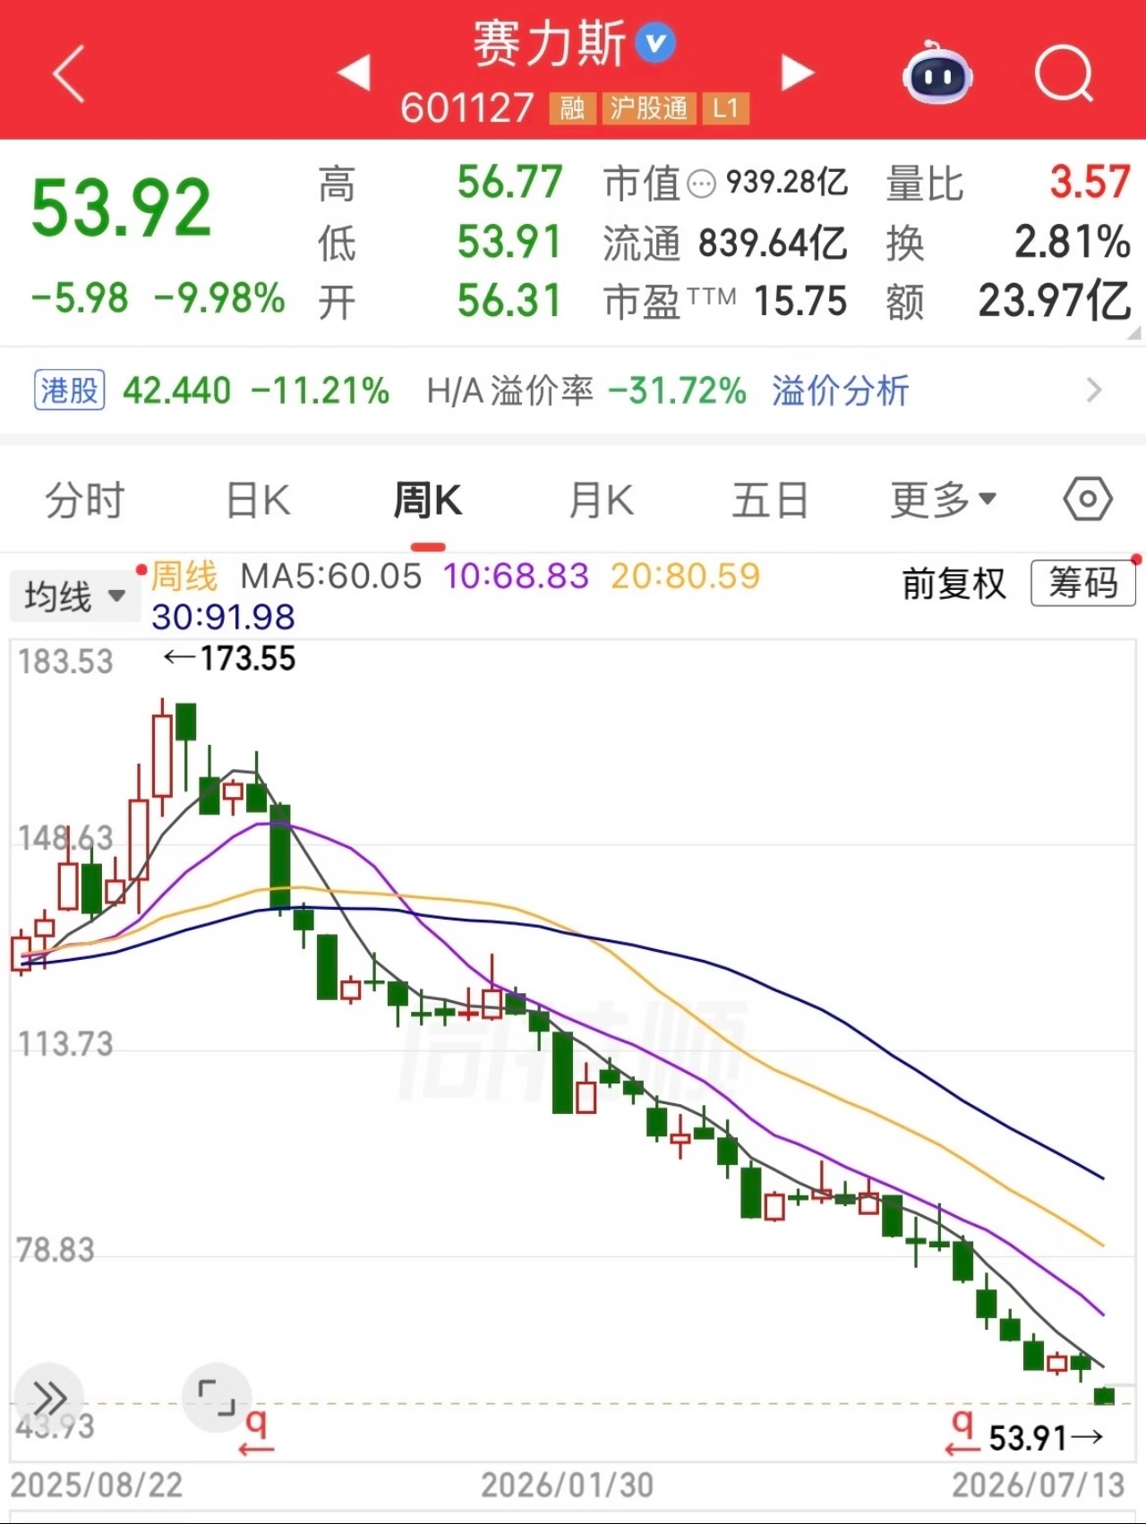Tap the left q marker below the chart
This screenshot has height=1524, width=1146.
point(256,1431)
